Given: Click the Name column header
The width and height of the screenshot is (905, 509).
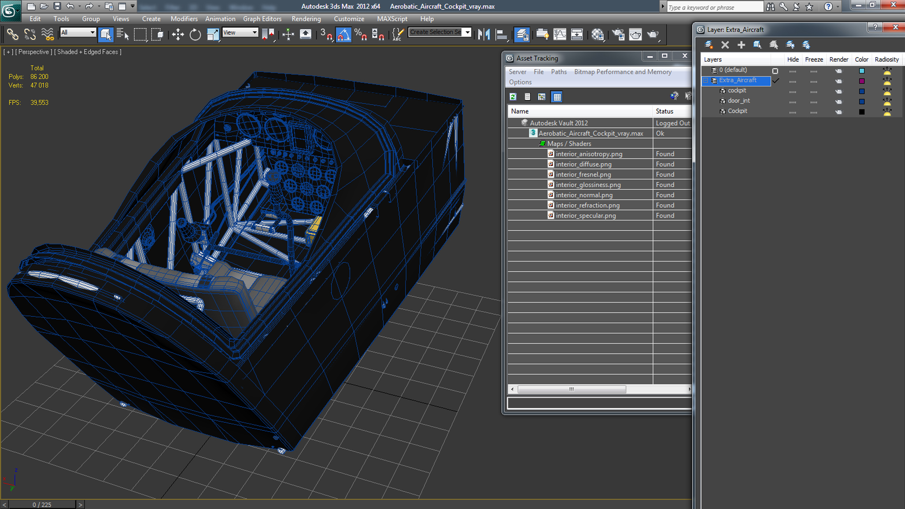Looking at the screenshot, I should click(580, 111).
